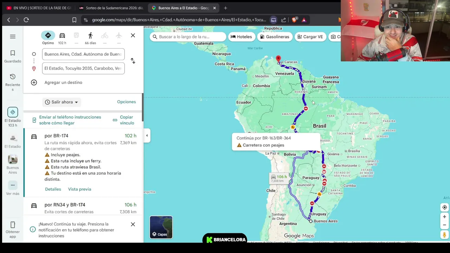Screen dimensions: 450x253
Task: Click the browser address bar URL
Action: pos(179,20)
